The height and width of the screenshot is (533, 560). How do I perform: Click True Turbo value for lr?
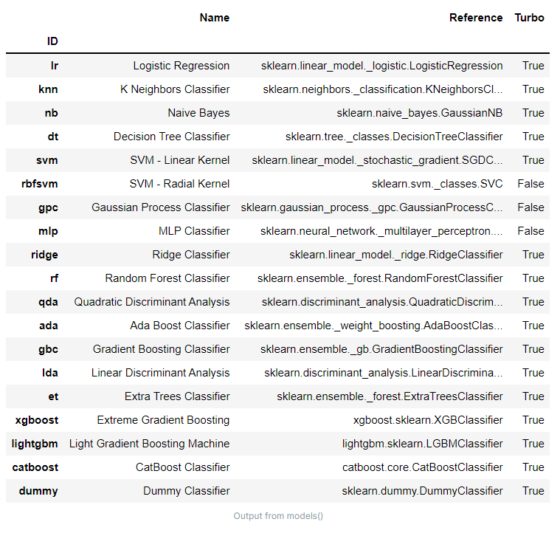click(x=533, y=66)
